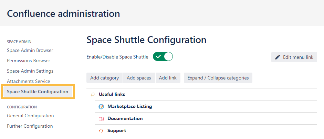This screenshot has height=139, width=324.
Task: Click the Add link button
Action: (x=168, y=78)
